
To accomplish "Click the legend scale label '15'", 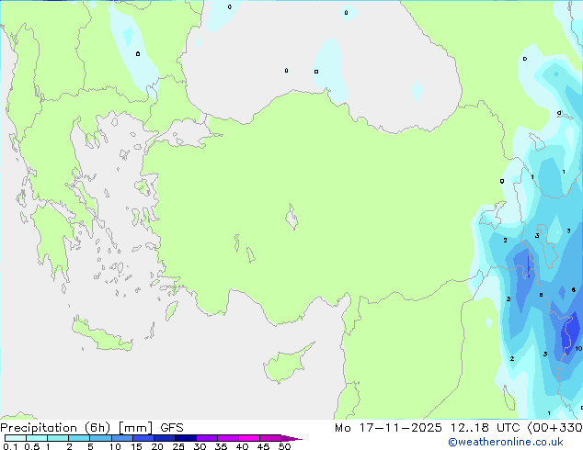I will 136,446.
